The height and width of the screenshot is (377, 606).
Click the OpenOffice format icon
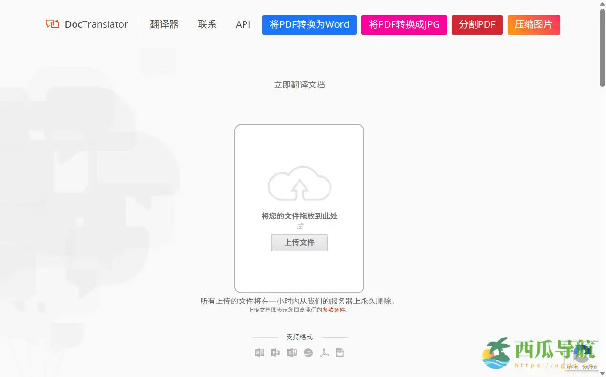coord(308,353)
